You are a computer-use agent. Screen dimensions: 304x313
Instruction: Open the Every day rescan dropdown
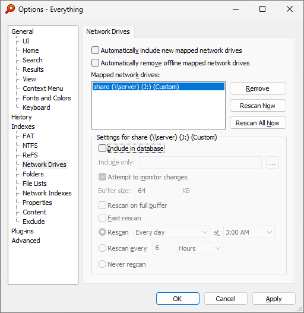click(x=172, y=232)
